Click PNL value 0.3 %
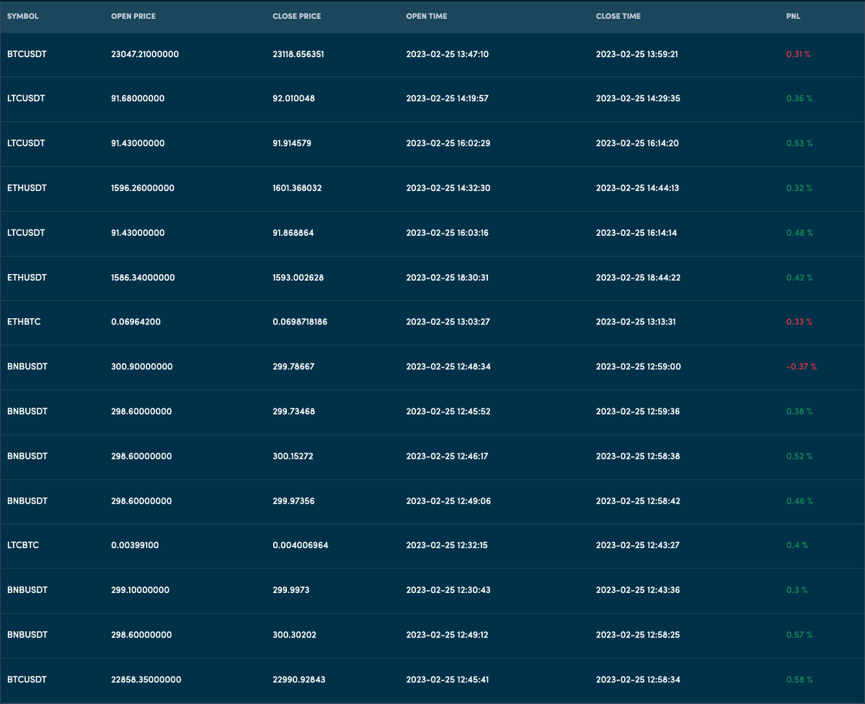 (797, 590)
